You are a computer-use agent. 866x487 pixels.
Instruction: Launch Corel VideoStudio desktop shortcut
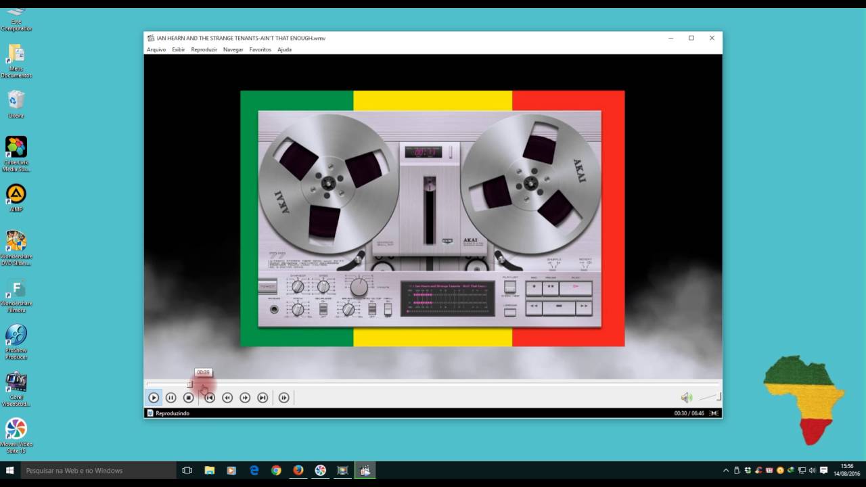tap(16, 389)
